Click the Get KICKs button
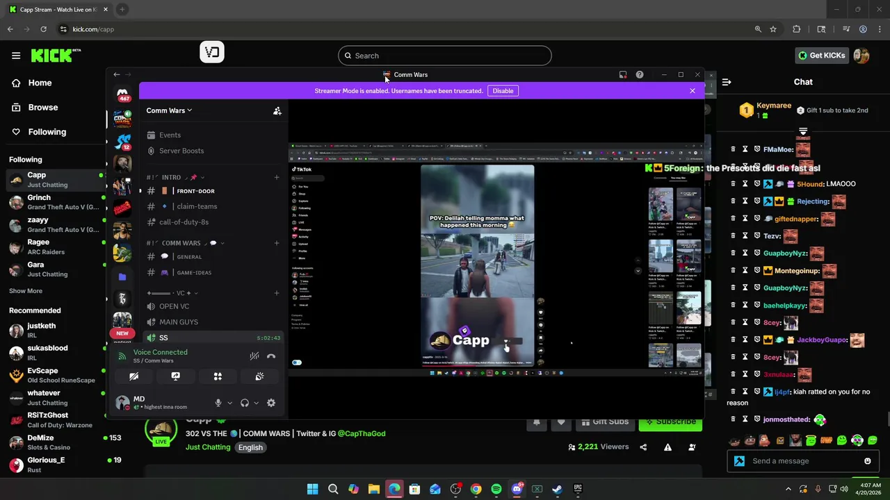 coord(821,56)
